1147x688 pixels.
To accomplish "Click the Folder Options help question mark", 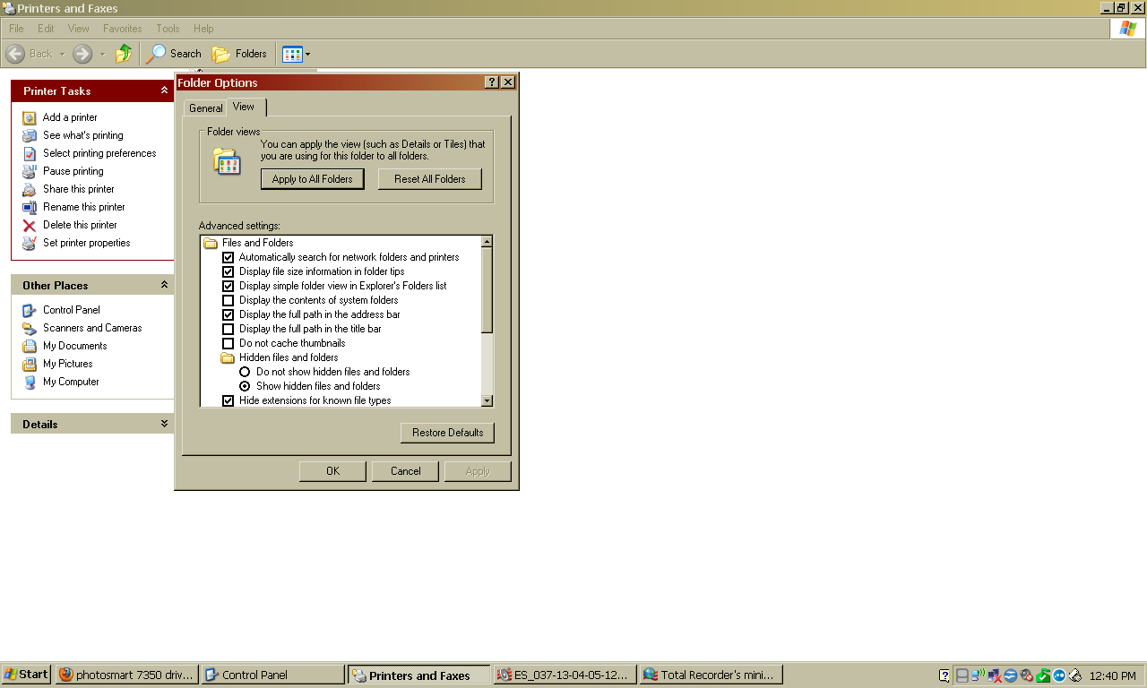I will [x=491, y=82].
